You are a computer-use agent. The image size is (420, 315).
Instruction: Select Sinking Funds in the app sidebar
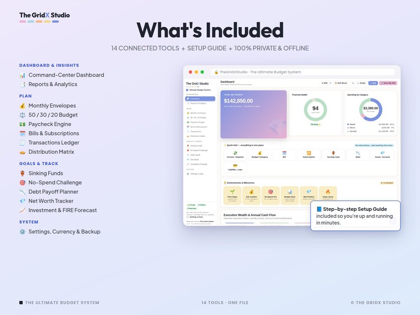[200, 145]
